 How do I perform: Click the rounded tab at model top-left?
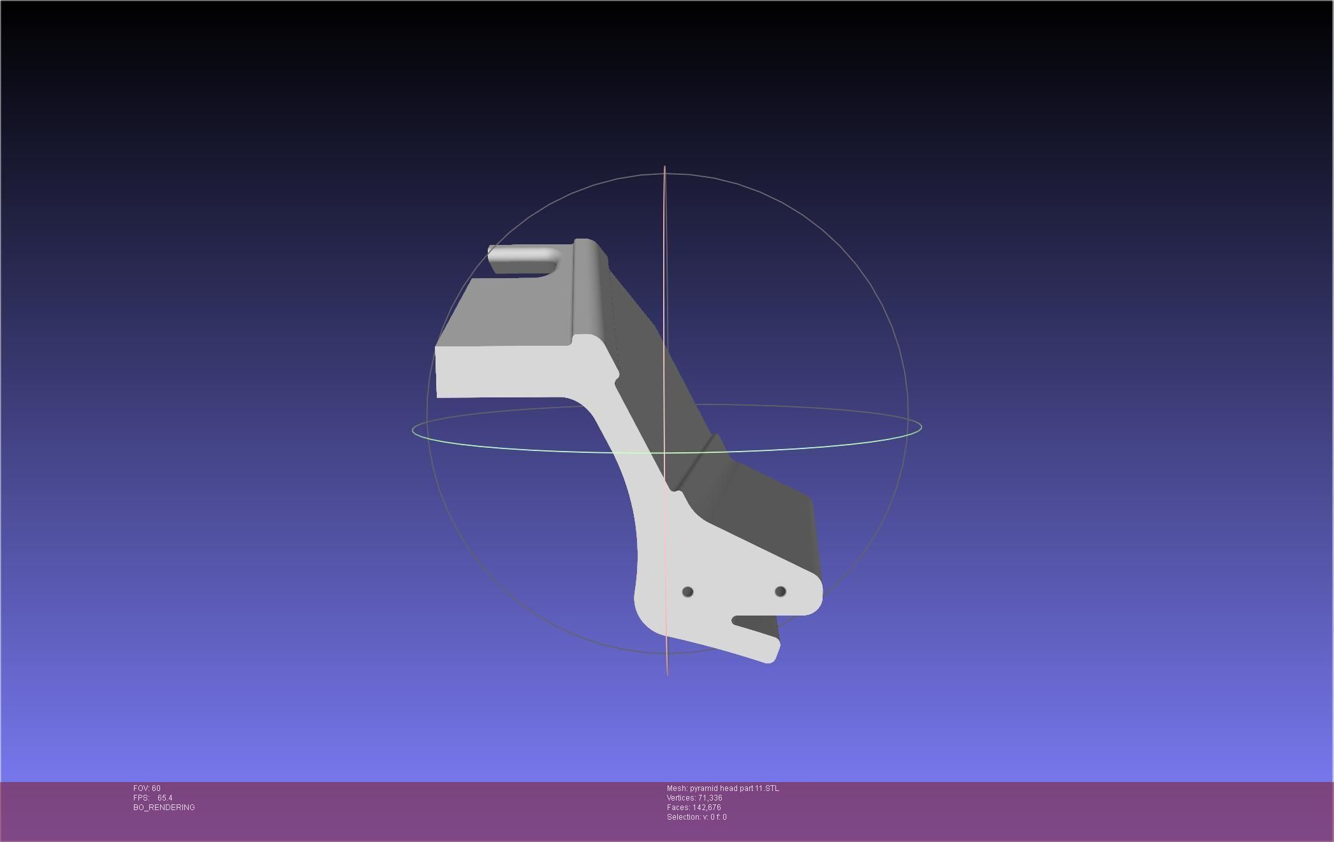coord(523,256)
